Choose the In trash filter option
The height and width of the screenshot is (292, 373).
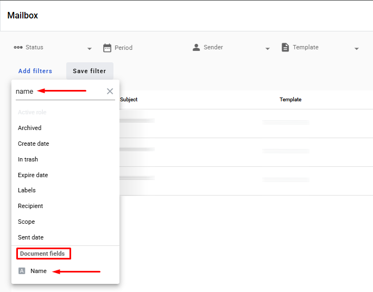28,159
